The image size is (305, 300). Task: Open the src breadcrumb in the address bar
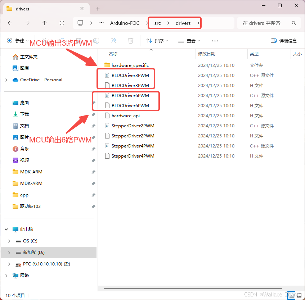157,23
